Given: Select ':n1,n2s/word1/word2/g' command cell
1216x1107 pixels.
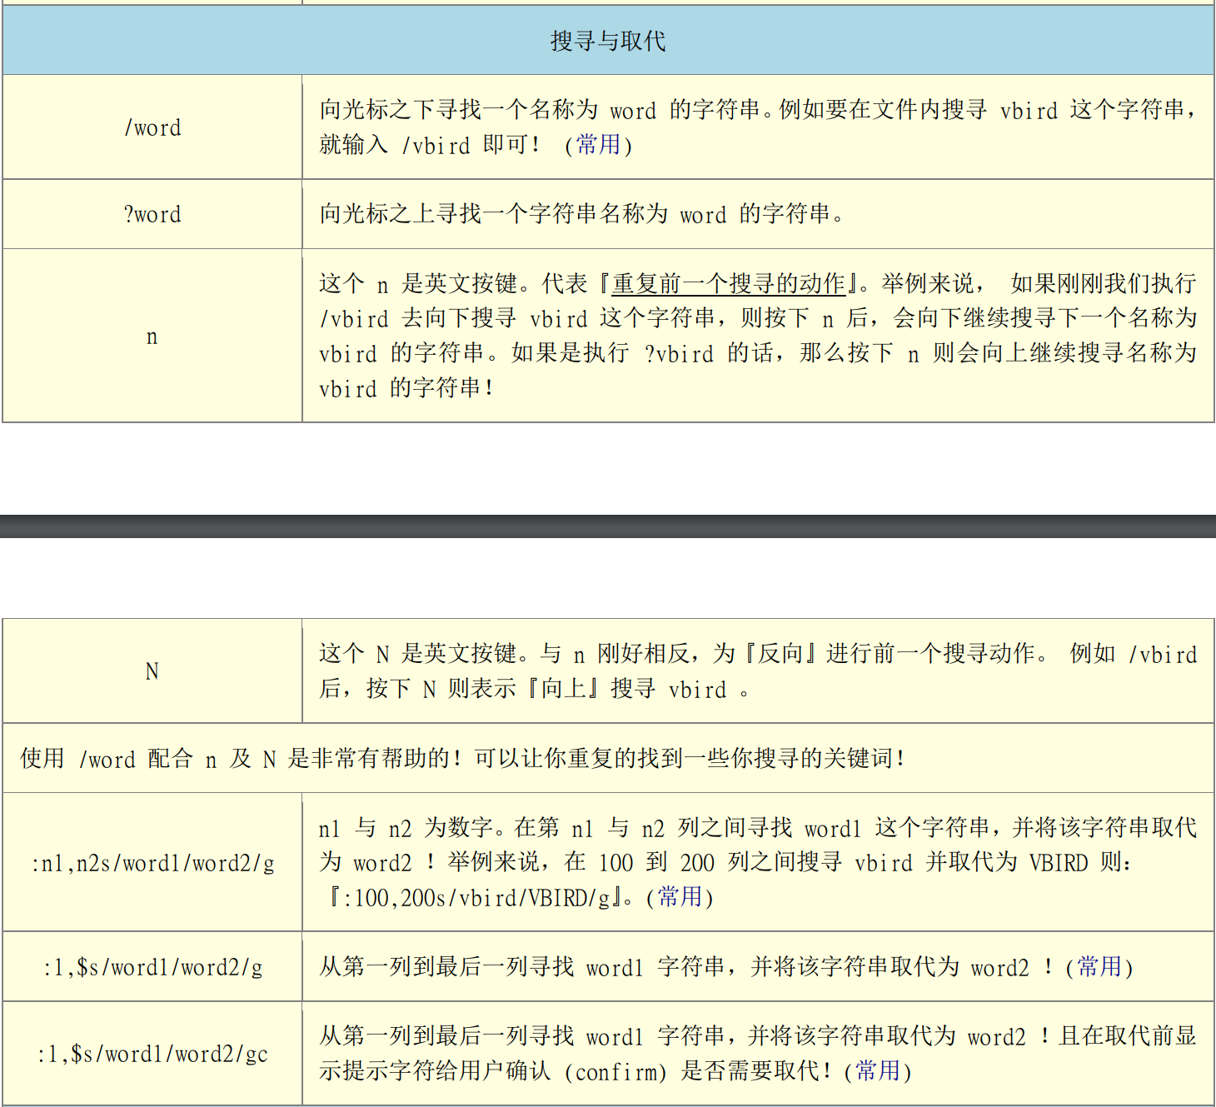Looking at the screenshot, I should (x=152, y=863).
